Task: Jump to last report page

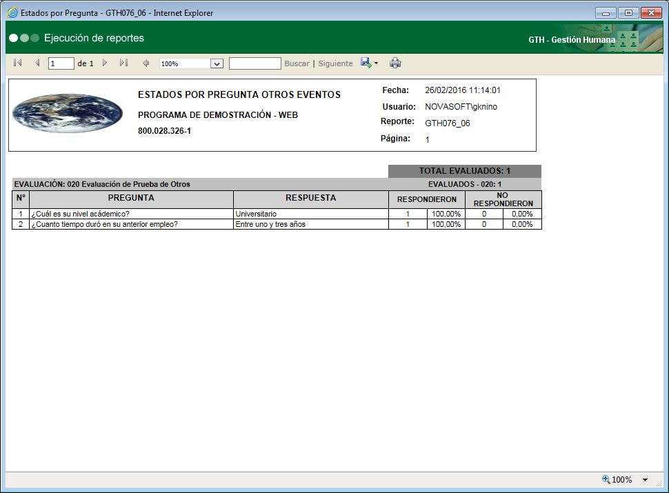Action: 123,63
